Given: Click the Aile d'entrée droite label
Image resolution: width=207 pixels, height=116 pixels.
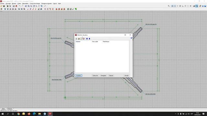Looking at the screenshot, I should click(57, 80).
